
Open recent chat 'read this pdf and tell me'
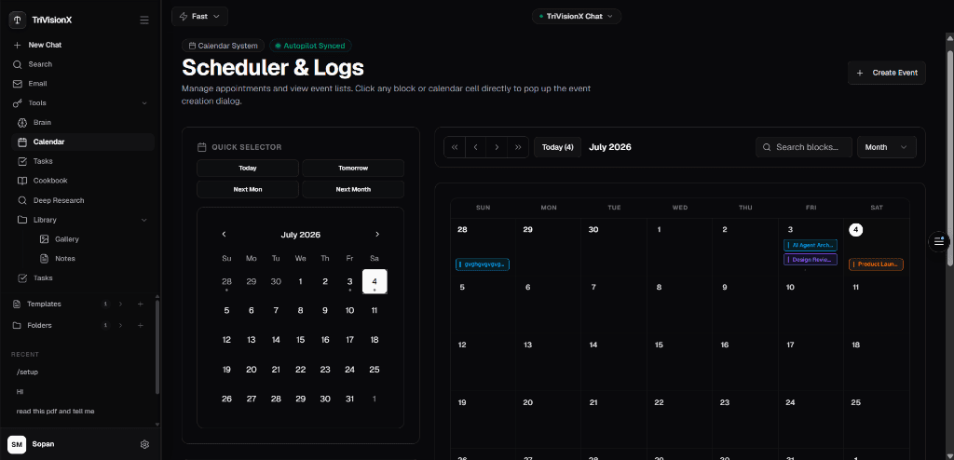pyautogui.click(x=55, y=412)
